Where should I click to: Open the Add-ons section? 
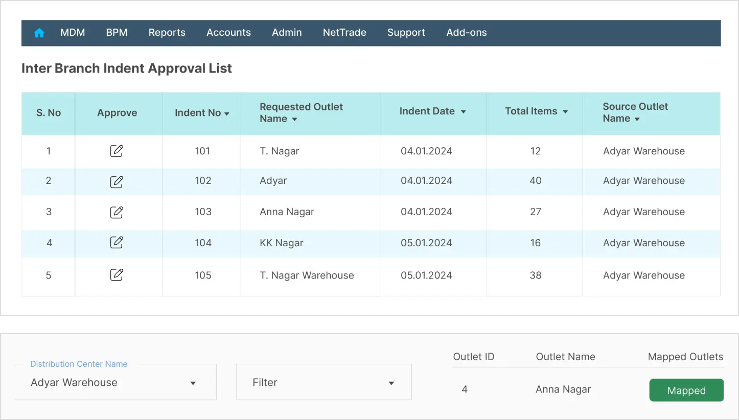pyautogui.click(x=466, y=32)
